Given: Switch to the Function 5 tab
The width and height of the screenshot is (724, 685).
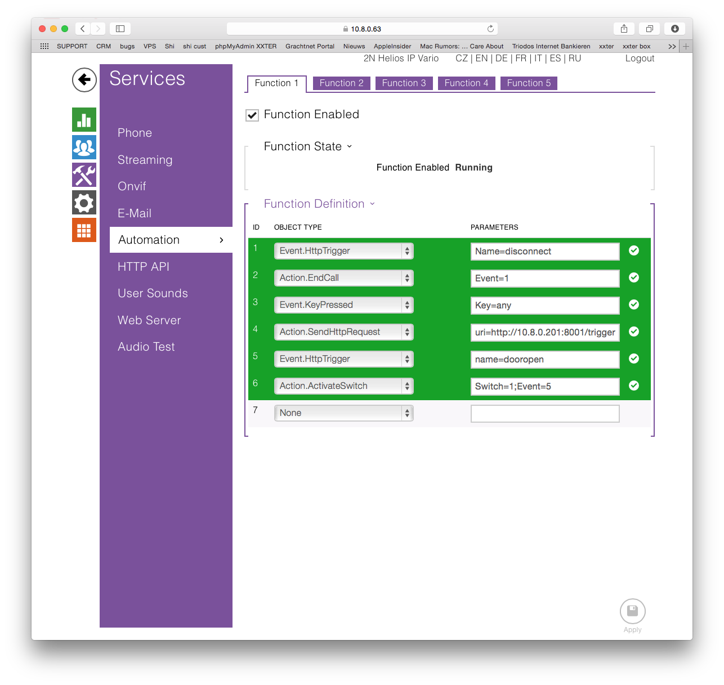Looking at the screenshot, I should 529,83.
